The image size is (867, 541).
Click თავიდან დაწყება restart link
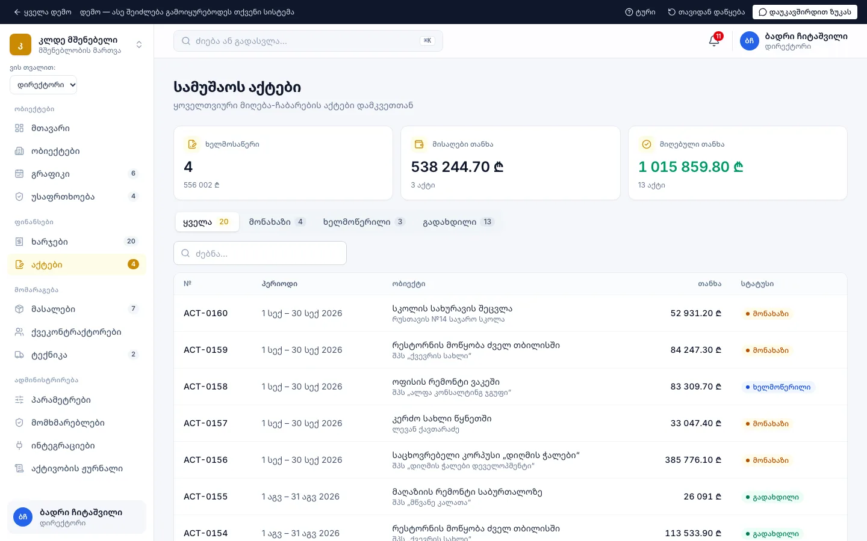click(706, 12)
